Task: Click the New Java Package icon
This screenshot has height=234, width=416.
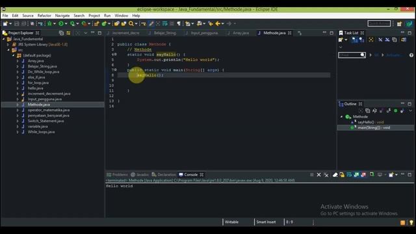Action: pyautogui.click(x=97, y=23)
